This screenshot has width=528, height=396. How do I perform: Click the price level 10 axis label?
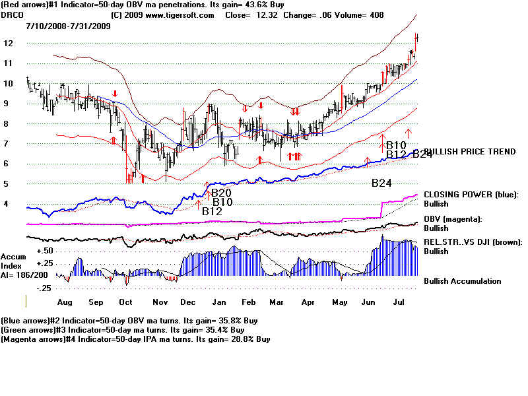[8, 84]
